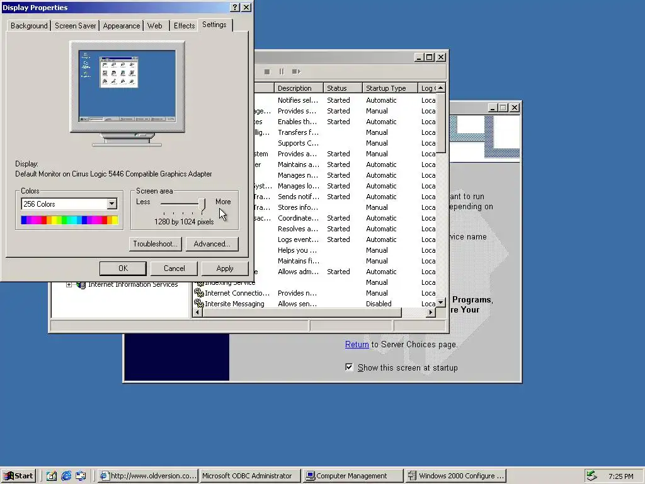Click 'Disabled' startup type for Intersite Messaging
This screenshot has width=645, height=484.
click(379, 304)
